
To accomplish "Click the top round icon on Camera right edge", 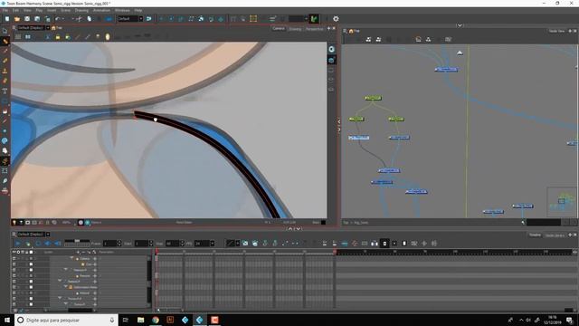I will [332, 50].
